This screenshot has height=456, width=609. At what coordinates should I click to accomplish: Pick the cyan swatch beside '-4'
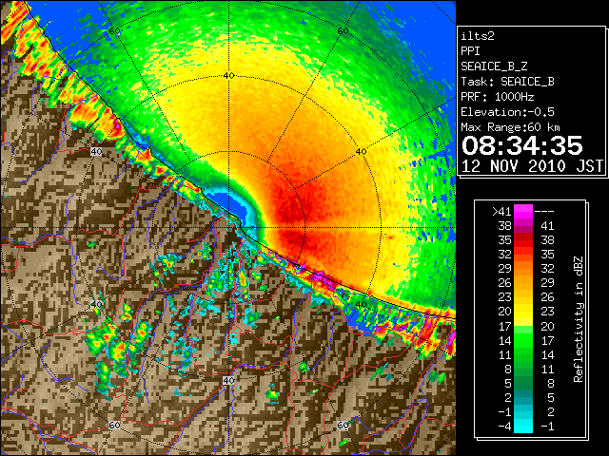[x=523, y=427]
